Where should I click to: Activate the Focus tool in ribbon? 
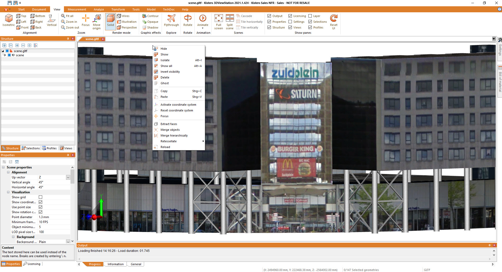coord(86,20)
